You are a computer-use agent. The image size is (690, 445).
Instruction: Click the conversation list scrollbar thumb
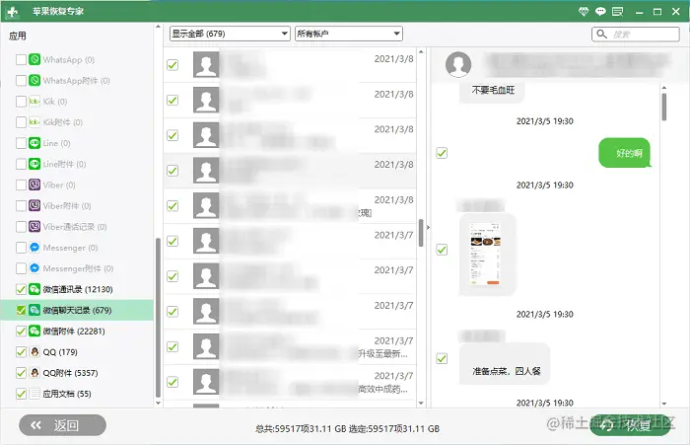(x=421, y=233)
